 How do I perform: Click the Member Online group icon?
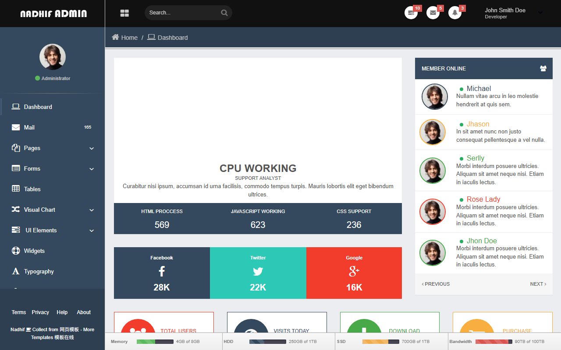click(543, 68)
